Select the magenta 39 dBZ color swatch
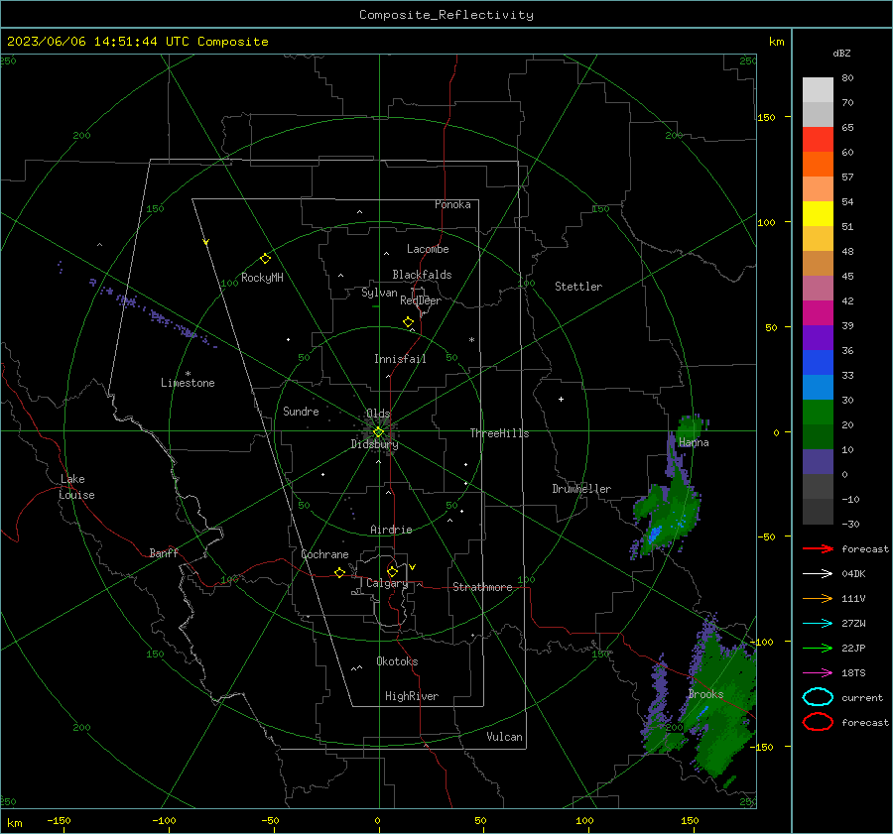 click(x=818, y=313)
